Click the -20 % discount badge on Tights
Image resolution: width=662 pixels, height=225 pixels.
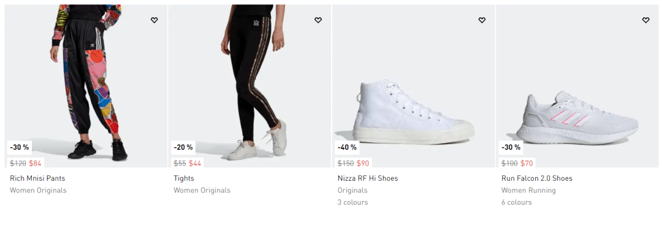(183, 147)
